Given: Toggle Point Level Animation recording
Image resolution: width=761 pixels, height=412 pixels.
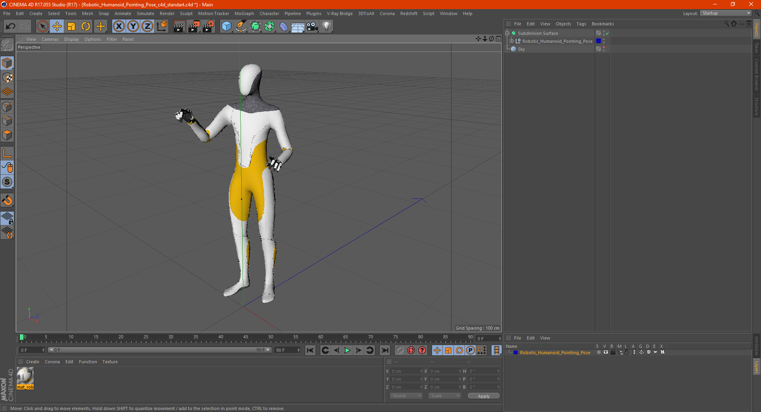Looking at the screenshot, I should coord(482,350).
